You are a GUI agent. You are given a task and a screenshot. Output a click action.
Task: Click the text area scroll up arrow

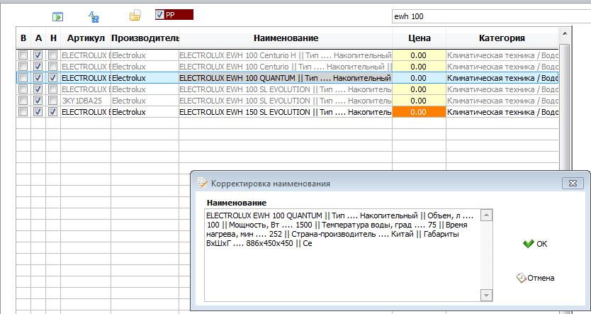(486, 215)
